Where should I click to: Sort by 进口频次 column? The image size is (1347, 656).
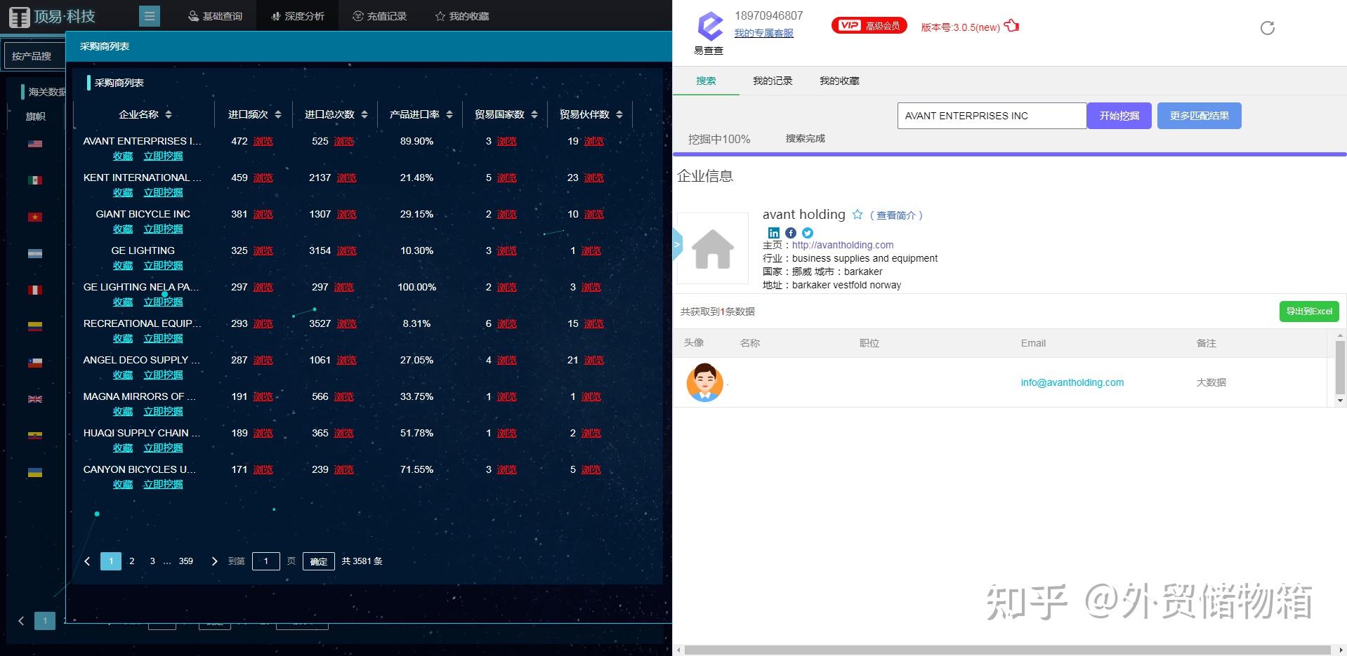(278, 114)
